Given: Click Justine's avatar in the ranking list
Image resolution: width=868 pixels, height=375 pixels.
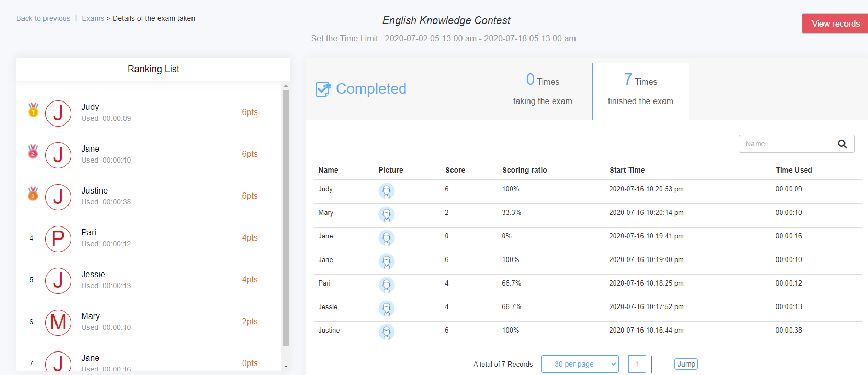Looking at the screenshot, I should pos(58,197).
